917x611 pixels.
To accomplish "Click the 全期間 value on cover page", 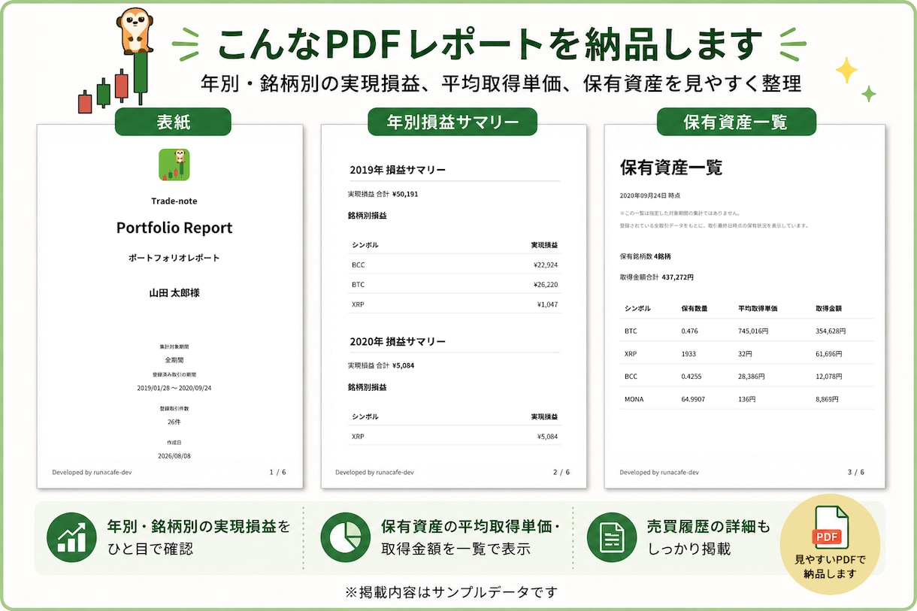I will [x=174, y=360].
